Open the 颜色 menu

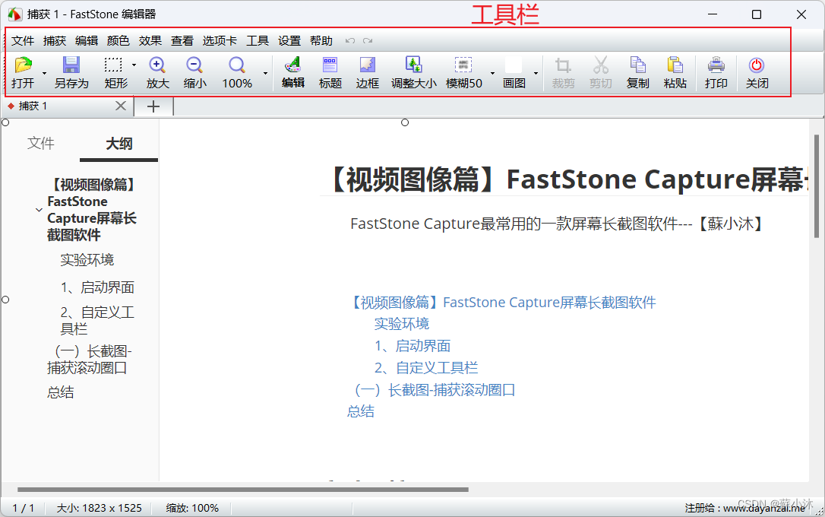coord(119,40)
